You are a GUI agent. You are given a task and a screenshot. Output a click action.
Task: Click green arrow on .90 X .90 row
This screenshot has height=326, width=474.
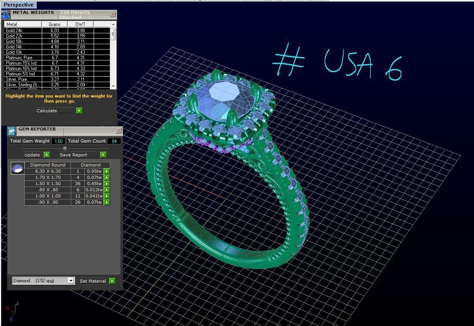107,202
